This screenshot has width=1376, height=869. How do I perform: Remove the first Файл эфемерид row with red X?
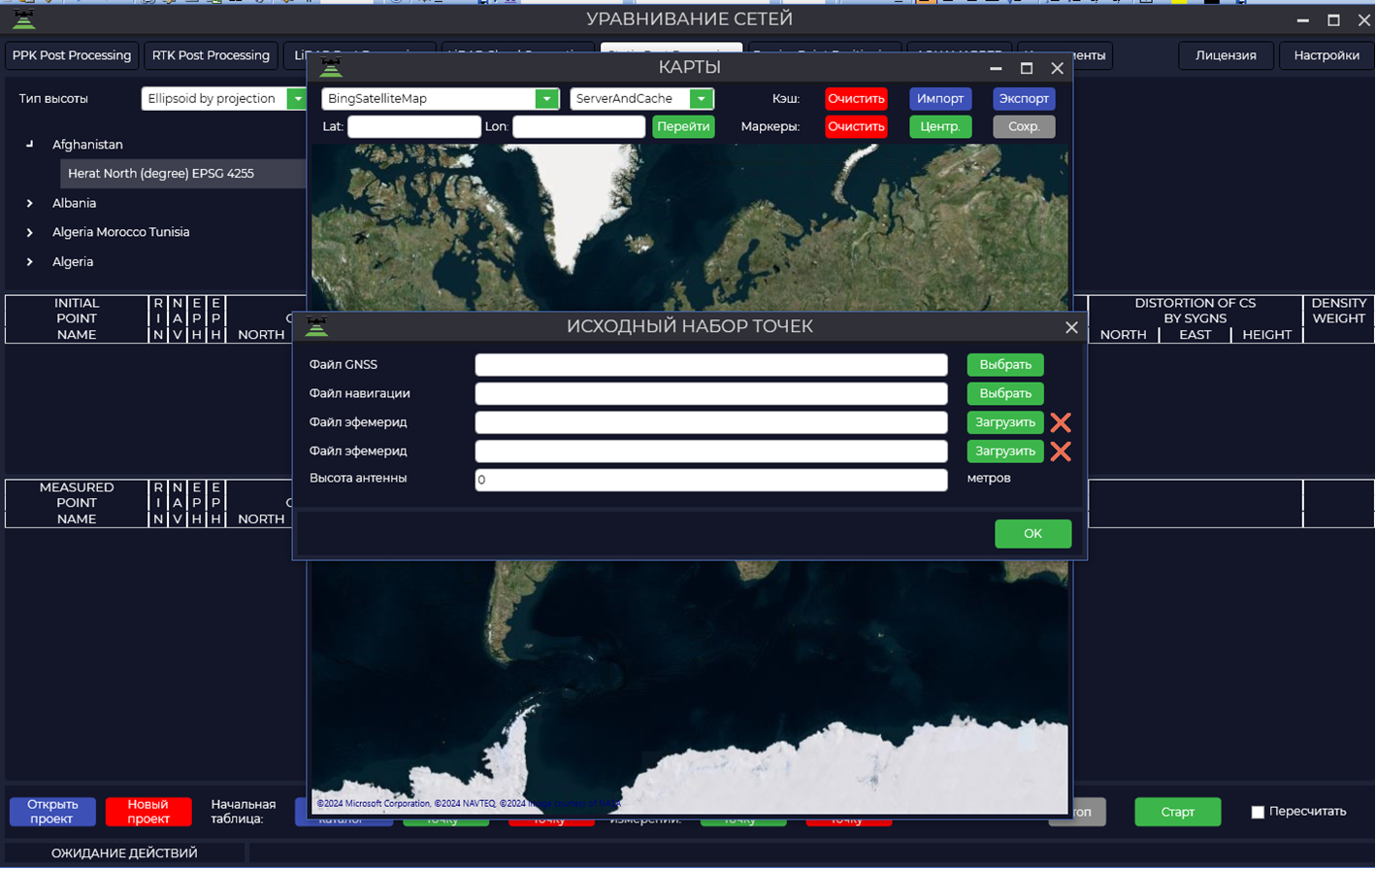pyautogui.click(x=1061, y=422)
